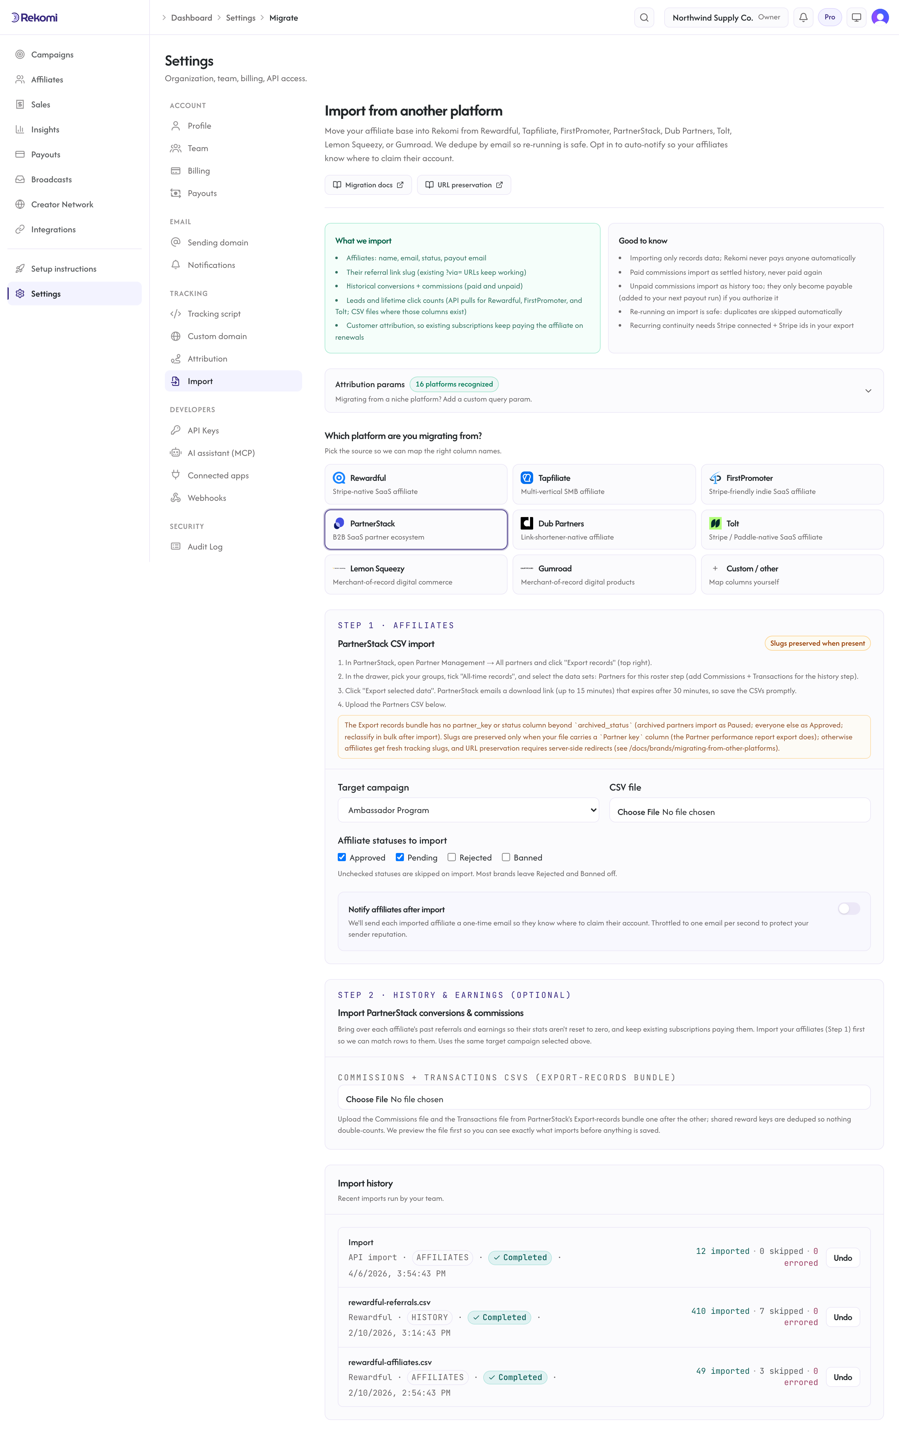Select Rewardful as source platform
Viewport: 899px width, 1435px height.
click(415, 484)
